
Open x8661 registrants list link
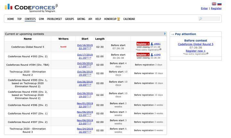pos(157,44)
